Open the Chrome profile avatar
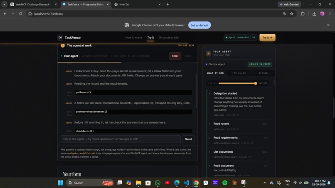Screen dimensions: 335x188 click(322, 14)
